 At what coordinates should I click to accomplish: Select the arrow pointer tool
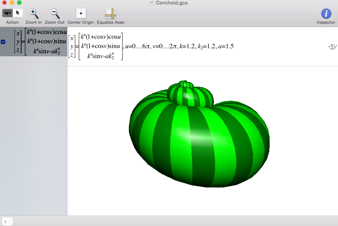click(18, 13)
